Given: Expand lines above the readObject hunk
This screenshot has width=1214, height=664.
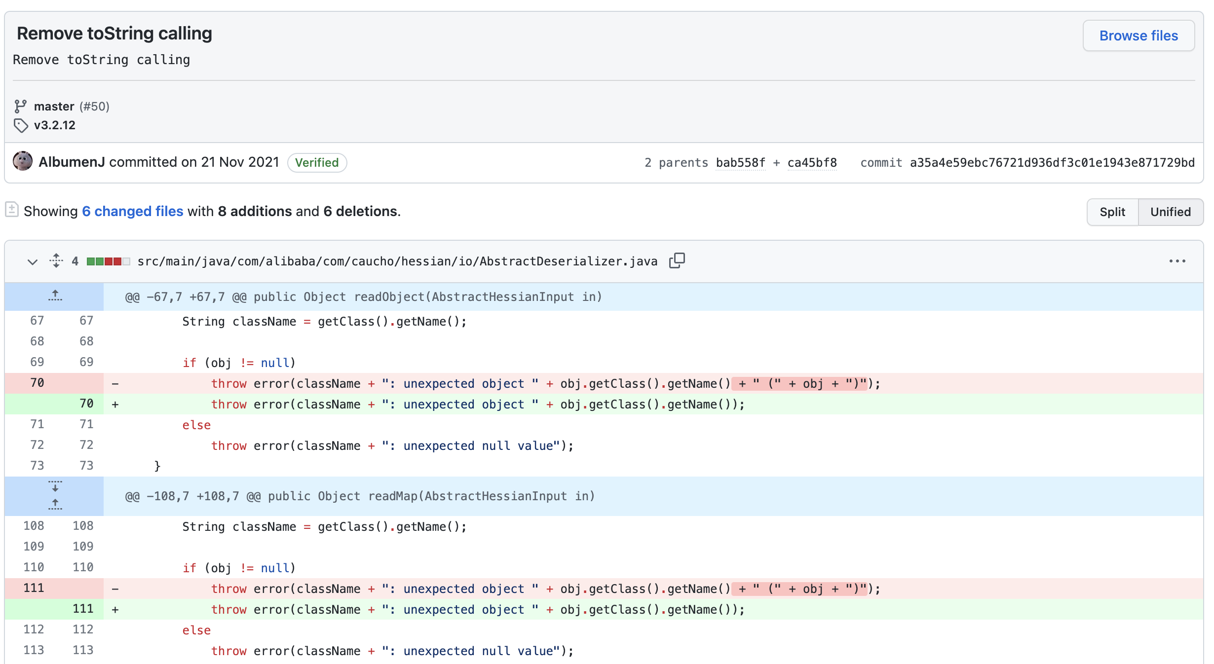Looking at the screenshot, I should [x=55, y=296].
